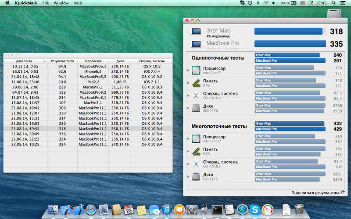Expand single-thread Операц. система row
Screen dimensions: 351x219
[189, 95]
